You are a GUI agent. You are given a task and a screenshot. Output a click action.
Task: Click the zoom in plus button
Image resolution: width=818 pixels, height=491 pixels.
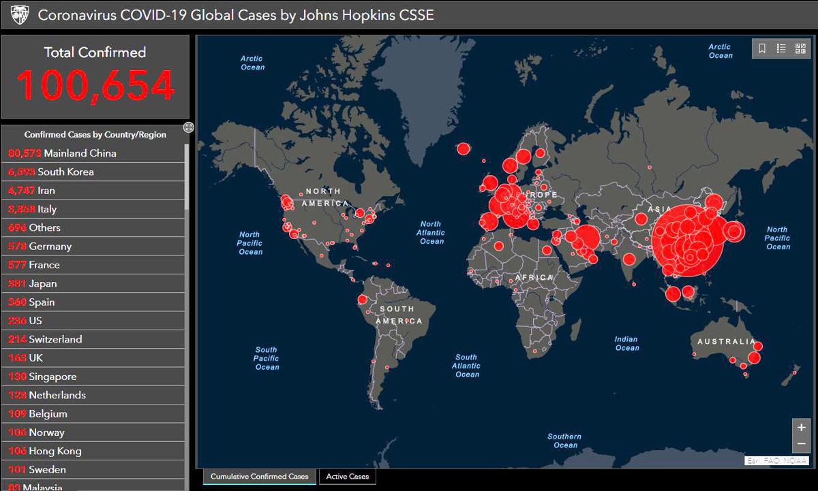tap(801, 428)
